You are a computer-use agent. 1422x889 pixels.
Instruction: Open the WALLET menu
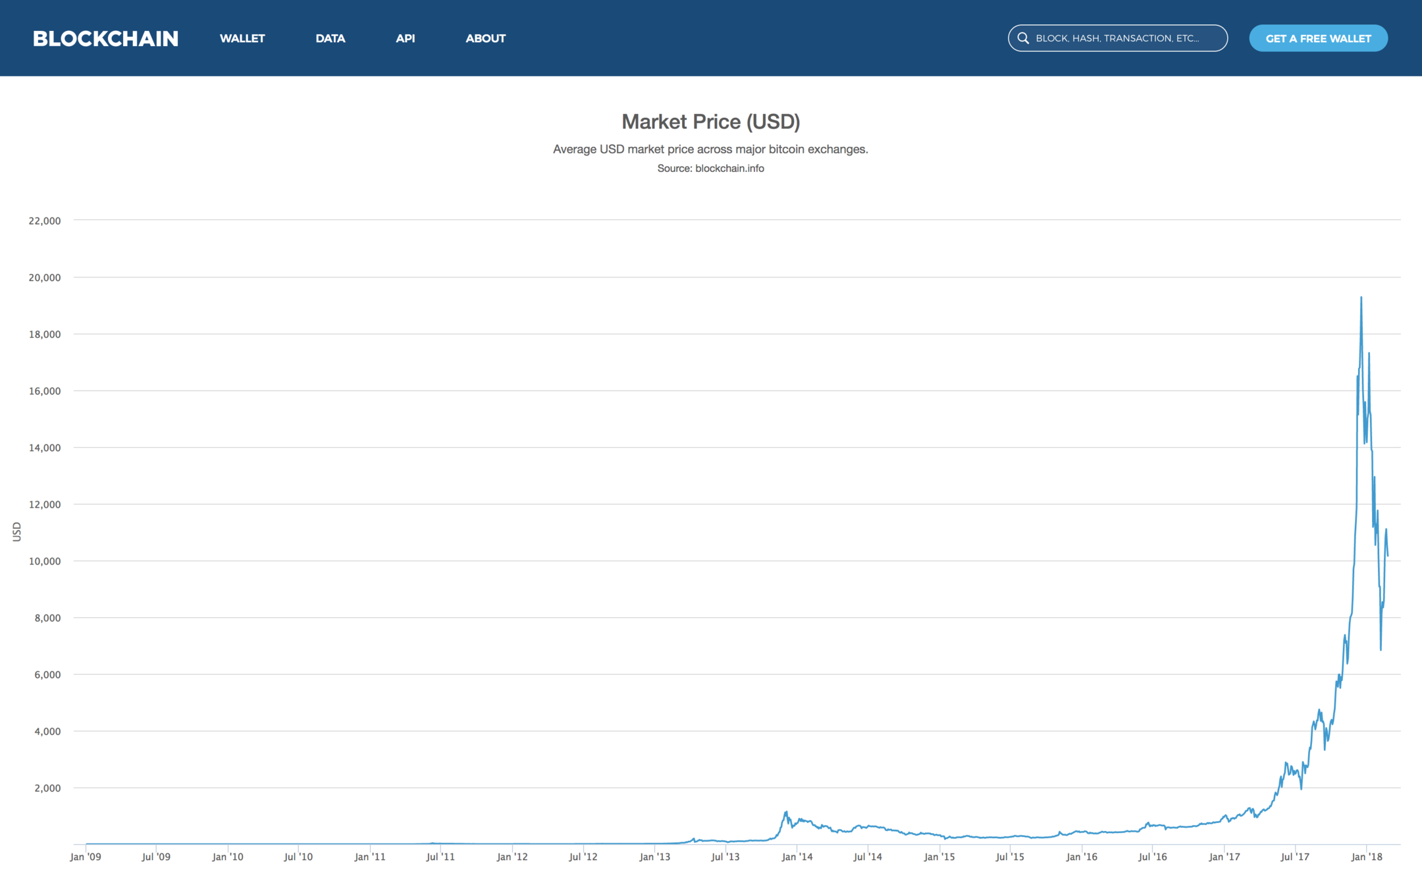click(242, 38)
